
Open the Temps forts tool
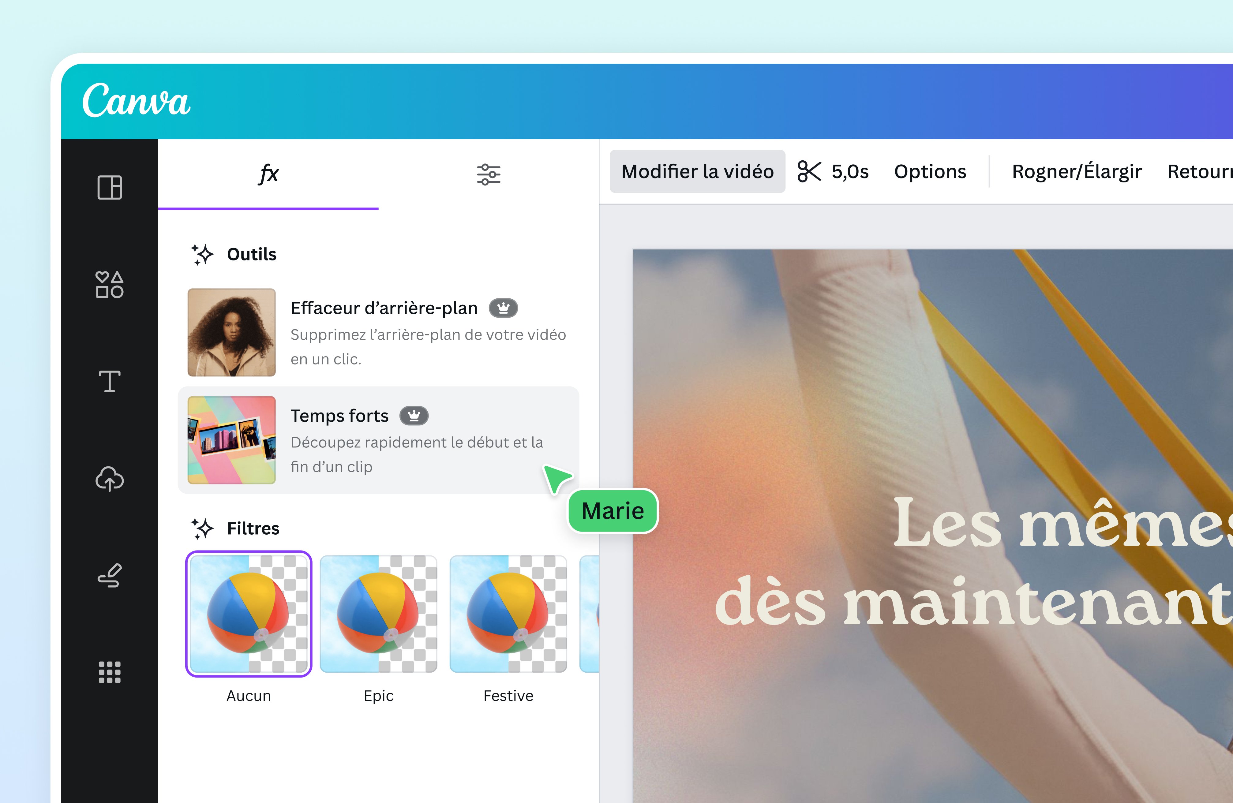[x=379, y=440]
